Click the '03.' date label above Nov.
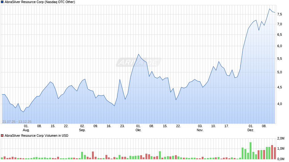 click(200, 126)
